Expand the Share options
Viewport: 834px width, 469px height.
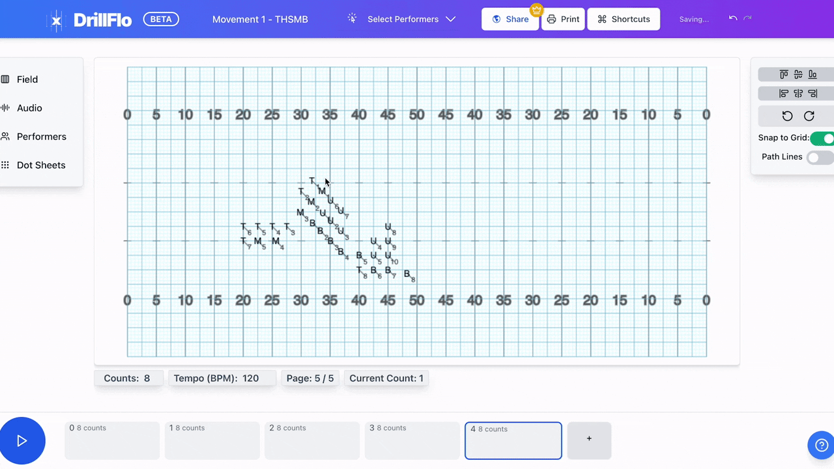coord(510,19)
